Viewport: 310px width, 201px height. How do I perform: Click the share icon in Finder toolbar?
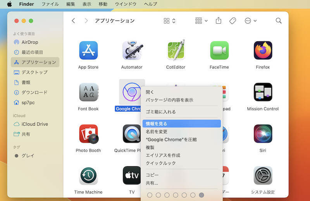pyautogui.click(x=219, y=21)
